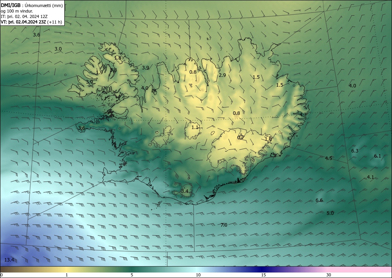392x278 pixels.
Task: Click the 6.1 value label
Action: 377,156
